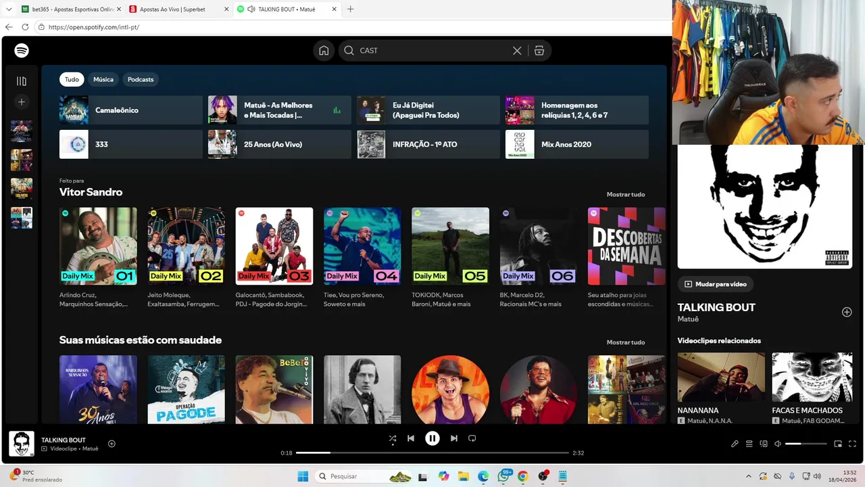The width and height of the screenshot is (865, 487).
Task: Select the Podcasts filter chip
Action: [141, 79]
